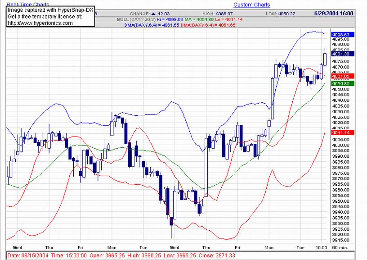This screenshot has height=260, width=367.
Task: Click the green MA = 4054.89 legend
Action: (x=199, y=19)
